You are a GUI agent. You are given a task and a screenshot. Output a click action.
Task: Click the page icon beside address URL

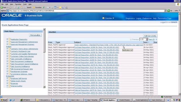click(8, 11)
